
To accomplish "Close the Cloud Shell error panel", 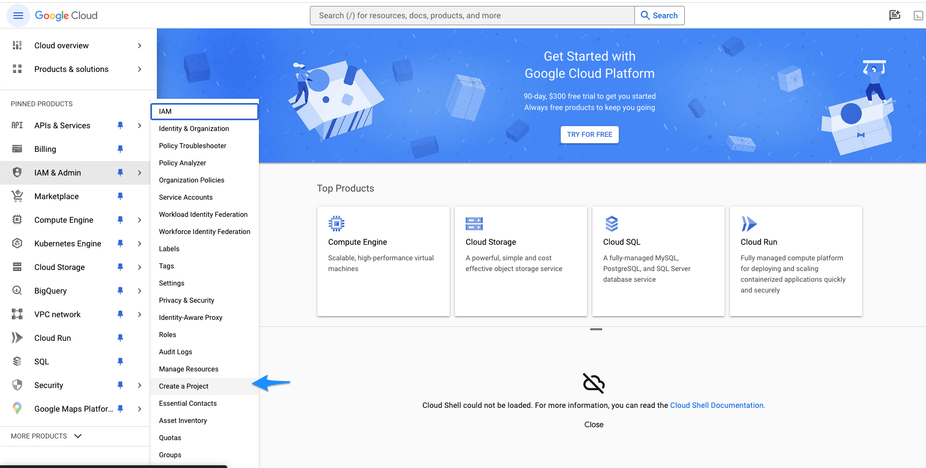I will point(594,425).
